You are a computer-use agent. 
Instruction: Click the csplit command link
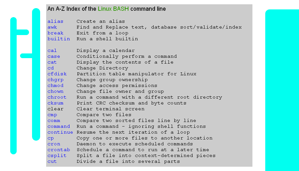tap(56, 156)
